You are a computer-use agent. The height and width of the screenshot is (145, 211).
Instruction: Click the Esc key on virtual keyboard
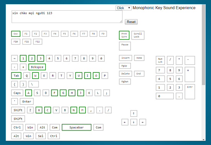(16, 34)
